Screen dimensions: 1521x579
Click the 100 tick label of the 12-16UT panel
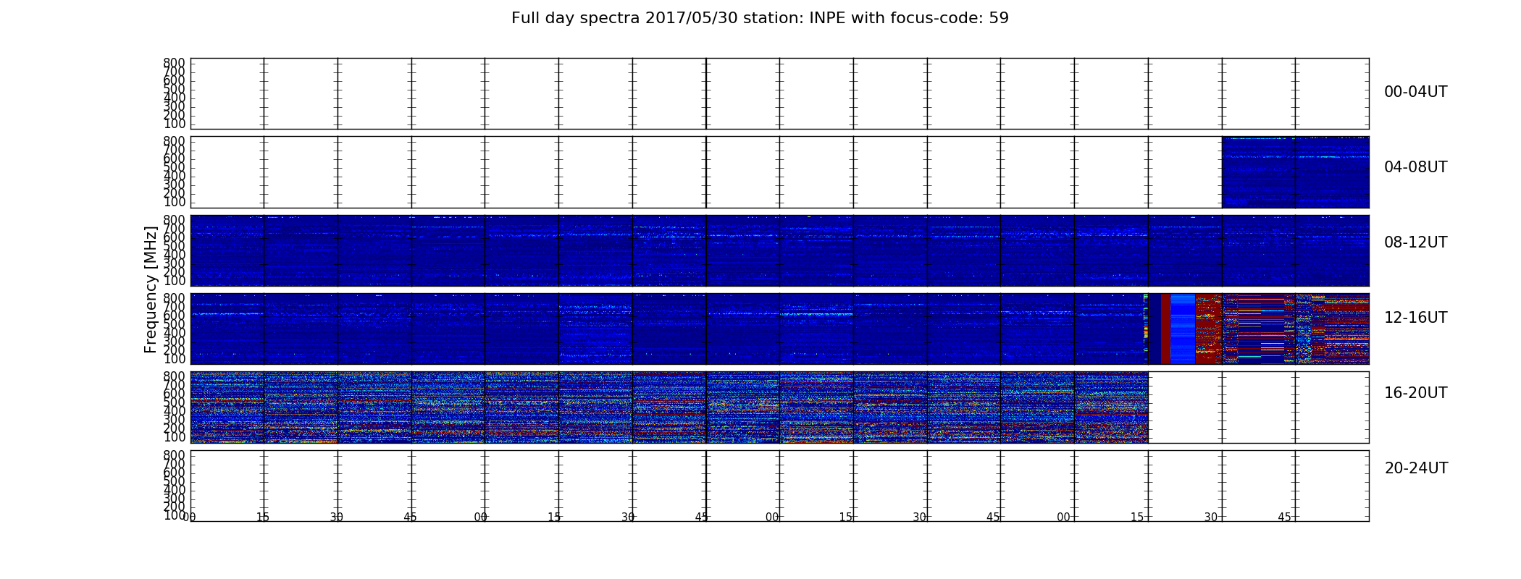pos(174,359)
